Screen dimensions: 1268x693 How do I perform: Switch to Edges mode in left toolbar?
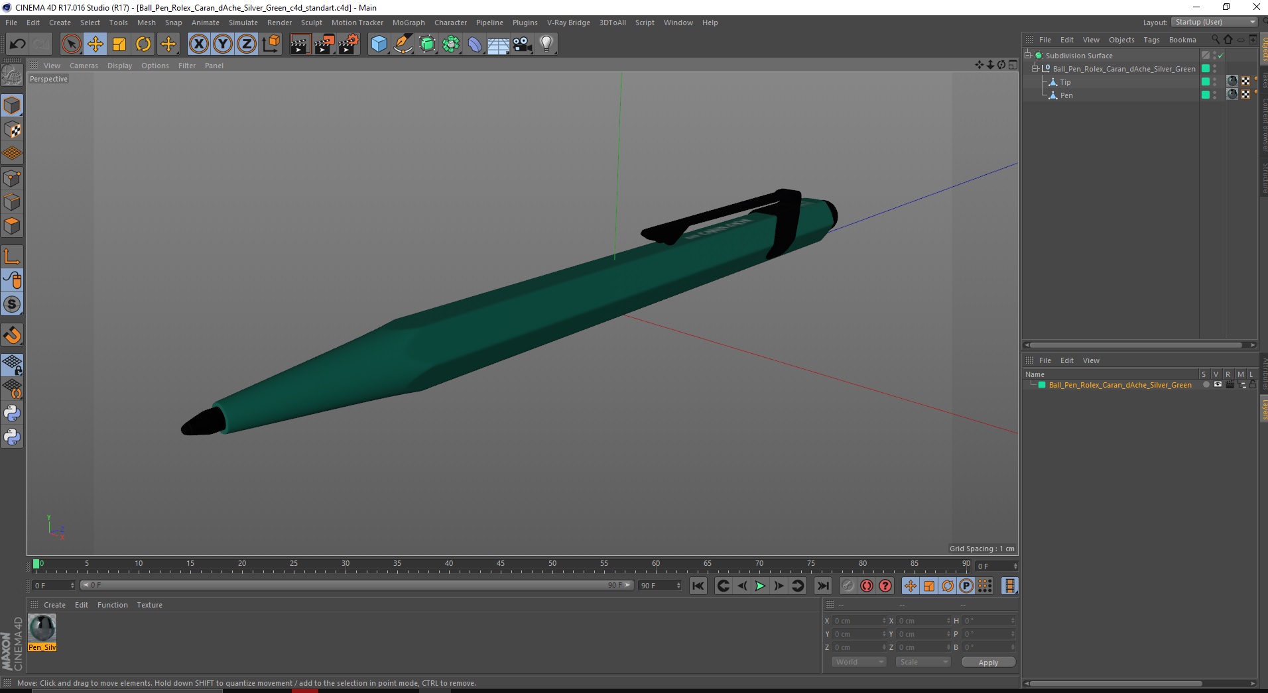coord(12,202)
